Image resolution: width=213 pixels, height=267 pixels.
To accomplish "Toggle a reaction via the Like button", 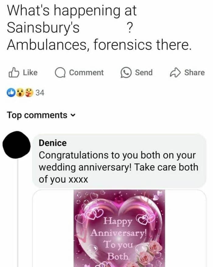I will [x=21, y=72].
